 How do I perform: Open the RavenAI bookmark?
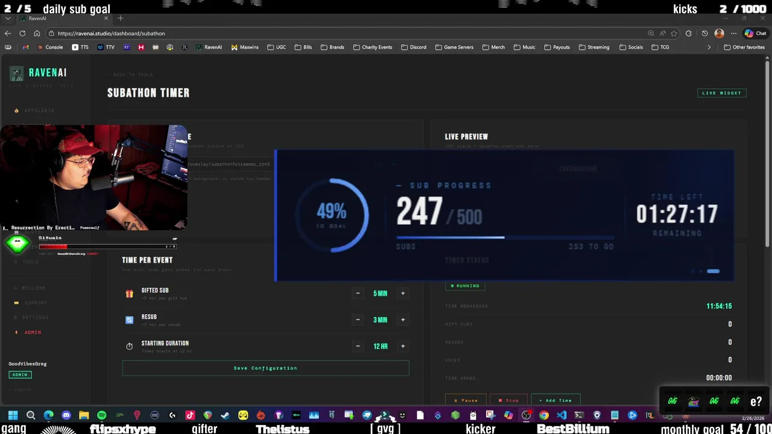point(209,47)
